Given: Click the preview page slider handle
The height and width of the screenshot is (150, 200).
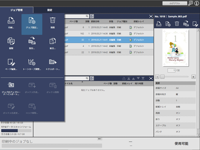Looking at the screenshot, I should [x=162, y=77].
